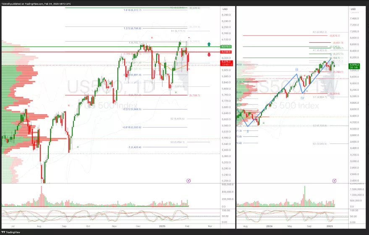
Task: Click the Elliott wave II label
Action: click(x=248, y=131)
